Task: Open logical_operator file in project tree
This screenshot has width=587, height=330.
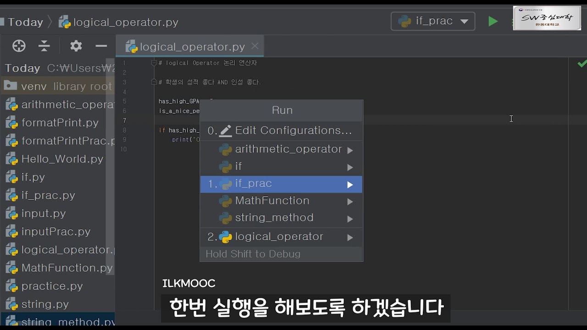Action: 57,250
